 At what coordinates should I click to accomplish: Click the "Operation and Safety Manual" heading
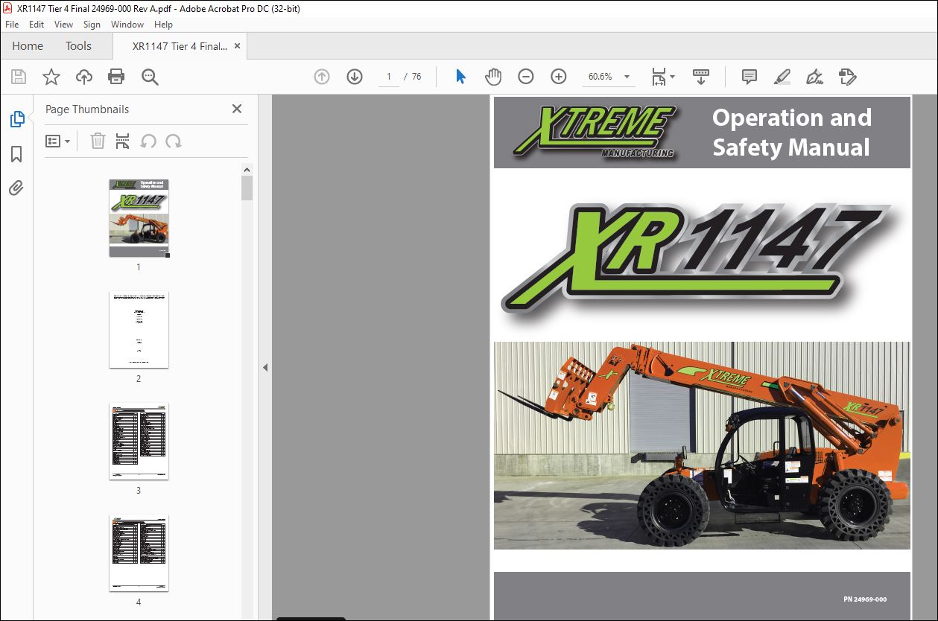791,133
